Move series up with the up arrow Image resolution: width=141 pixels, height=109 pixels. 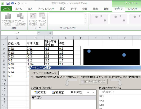88,92
